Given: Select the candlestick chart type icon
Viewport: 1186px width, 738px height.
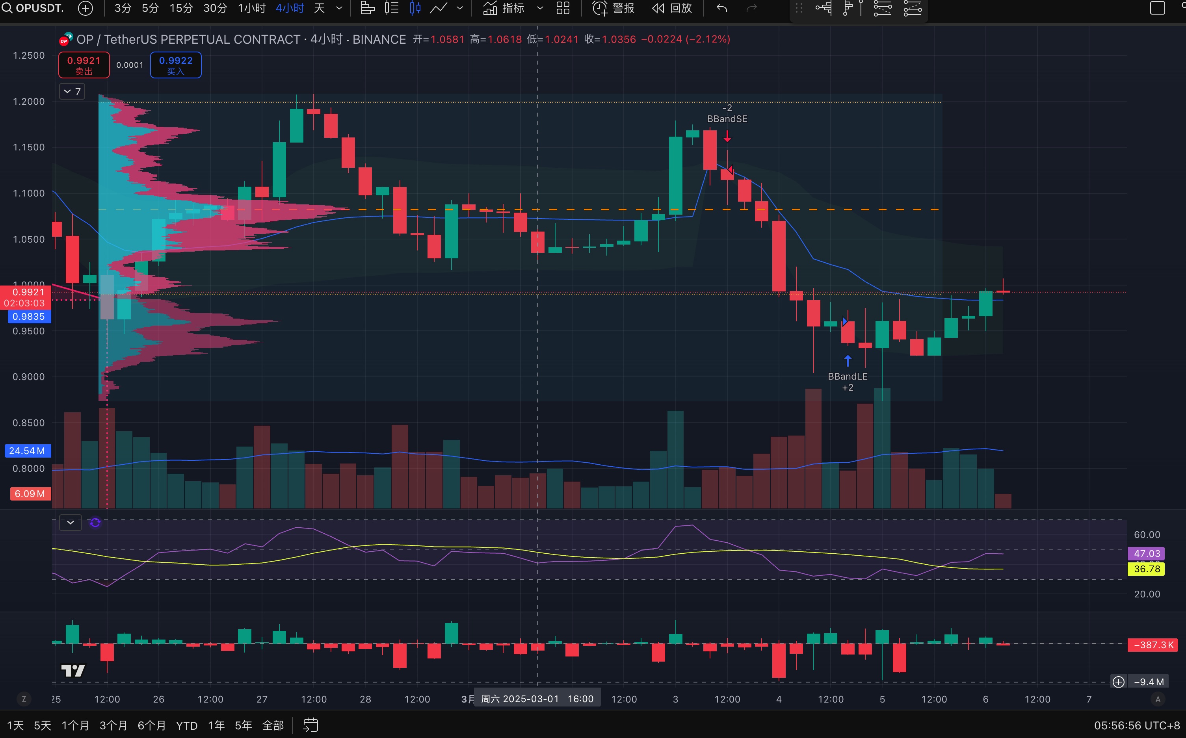Looking at the screenshot, I should coord(415,8).
